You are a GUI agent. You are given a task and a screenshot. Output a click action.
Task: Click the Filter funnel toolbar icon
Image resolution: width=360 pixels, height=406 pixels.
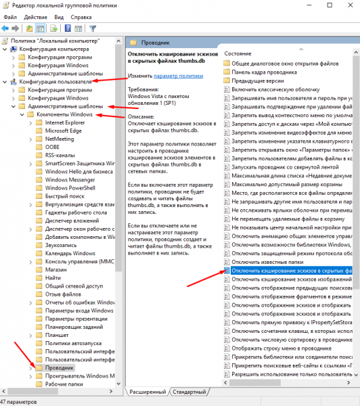93,28
